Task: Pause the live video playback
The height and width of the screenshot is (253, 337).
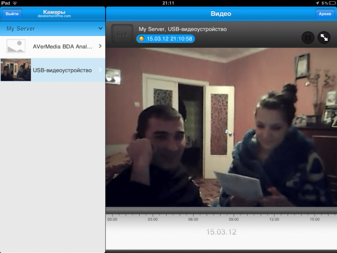Action: click(308, 38)
